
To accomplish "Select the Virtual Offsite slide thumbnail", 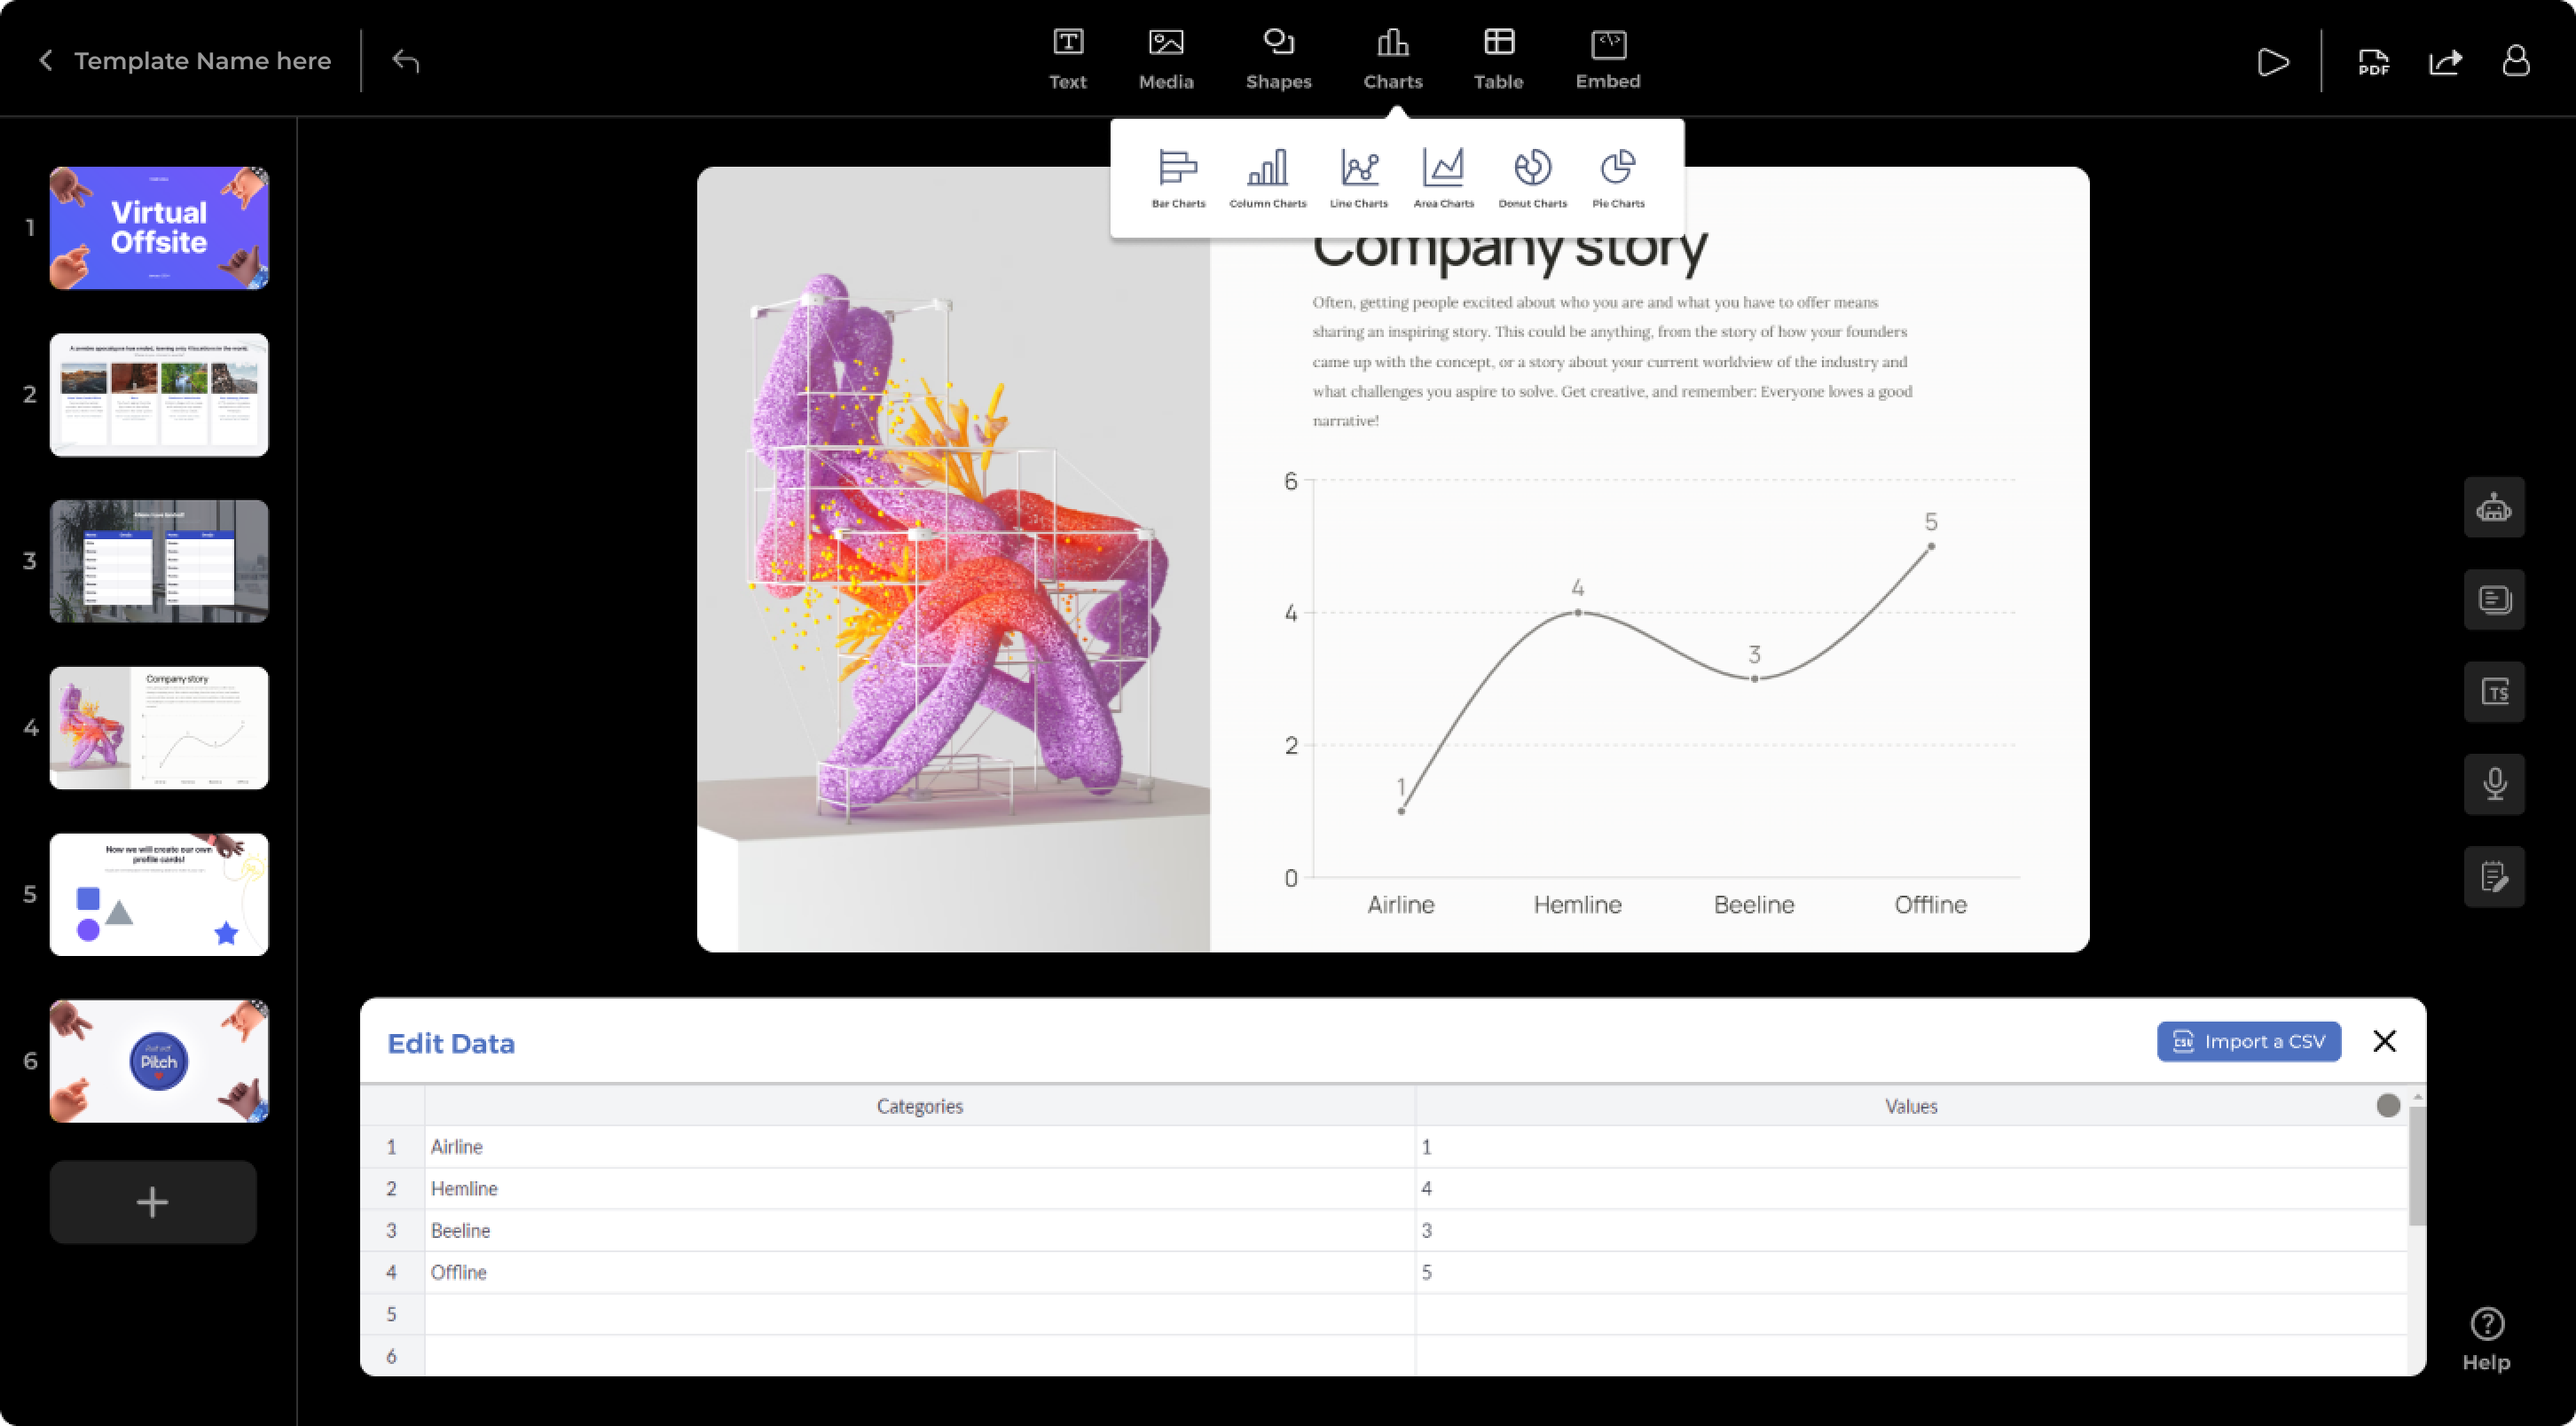I will point(159,228).
